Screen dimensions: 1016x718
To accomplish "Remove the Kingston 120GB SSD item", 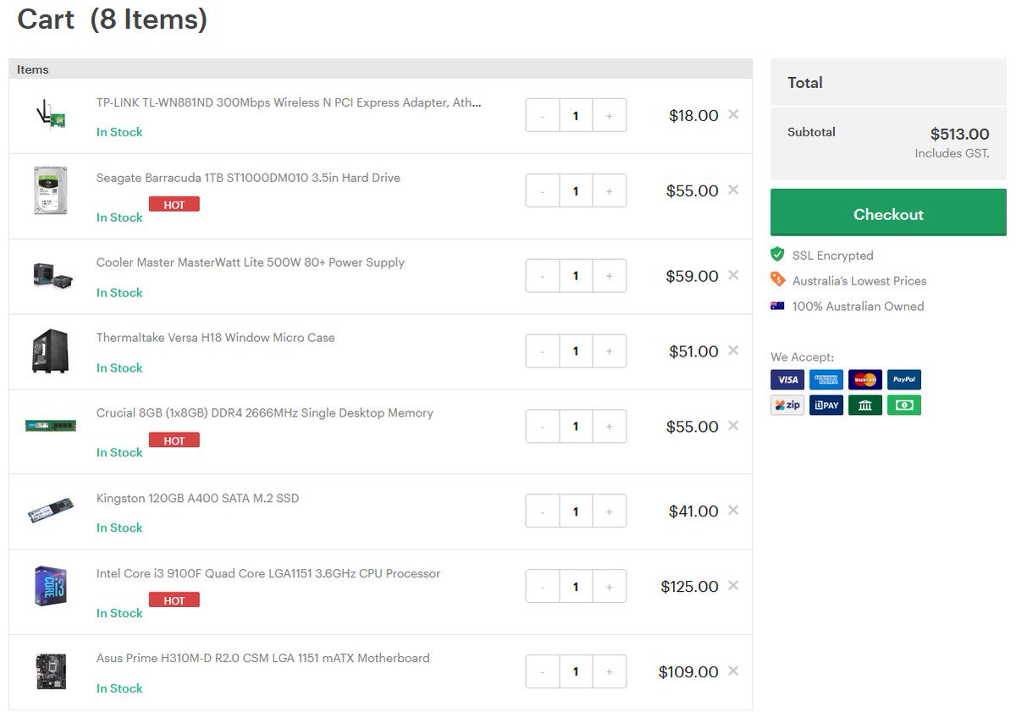I will 733,511.
